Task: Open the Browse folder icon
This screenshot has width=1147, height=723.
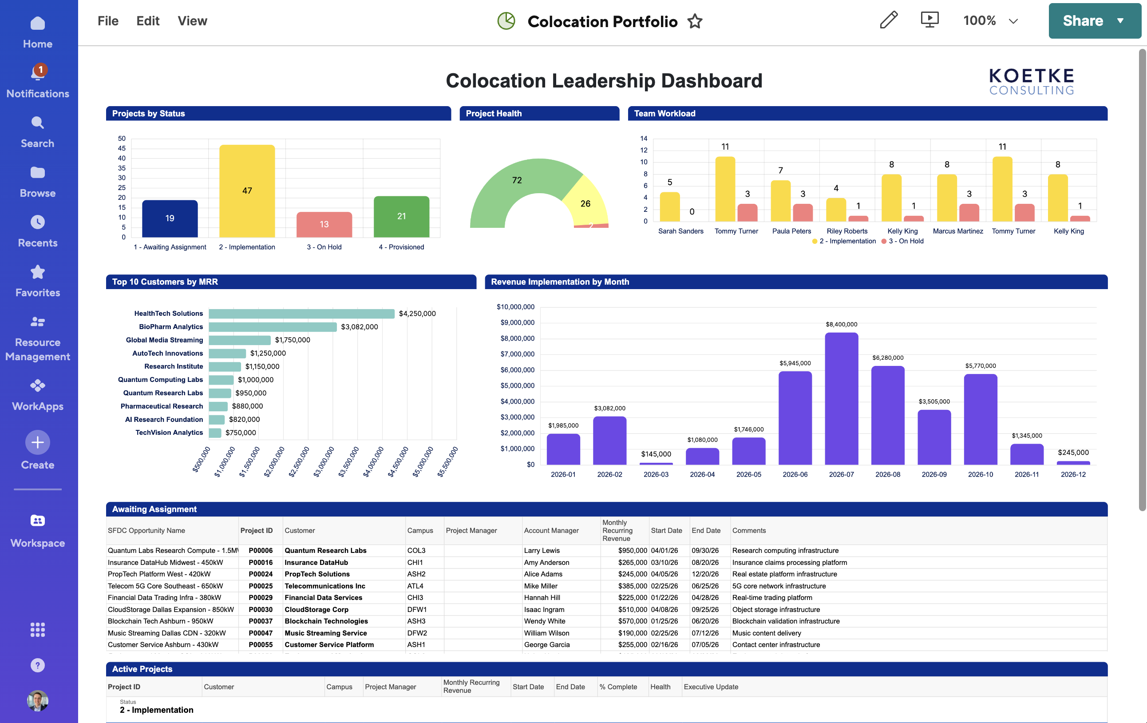Action: coord(37,172)
